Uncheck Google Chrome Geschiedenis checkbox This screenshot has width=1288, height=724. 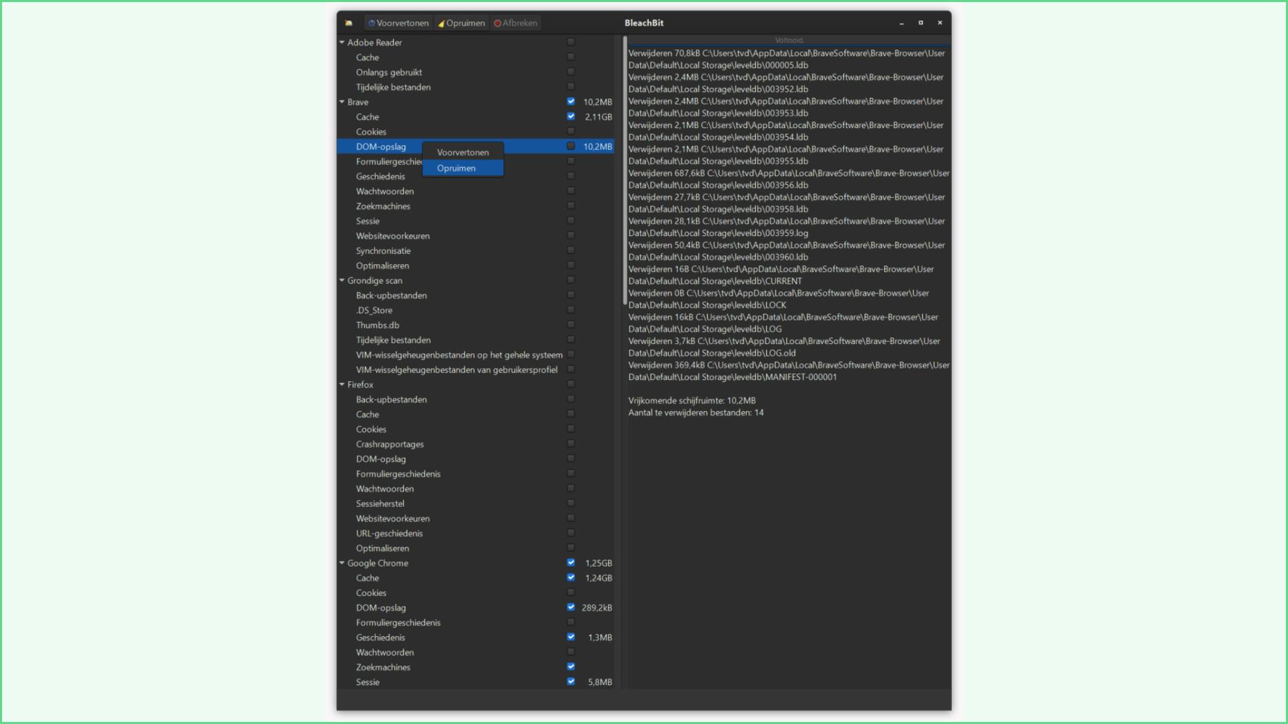[x=571, y=637]
